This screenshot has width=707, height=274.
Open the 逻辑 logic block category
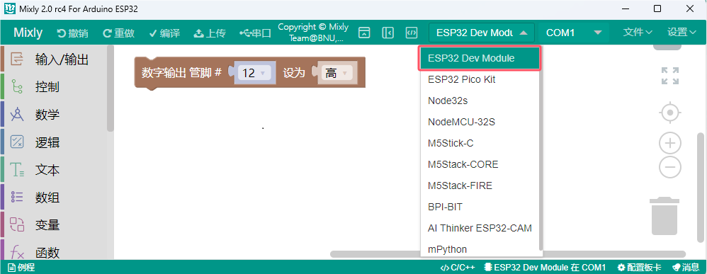pos(53,142)
